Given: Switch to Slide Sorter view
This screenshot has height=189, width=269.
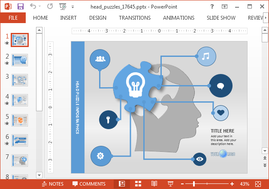Looking at the screenshot, I should point(138,184).
